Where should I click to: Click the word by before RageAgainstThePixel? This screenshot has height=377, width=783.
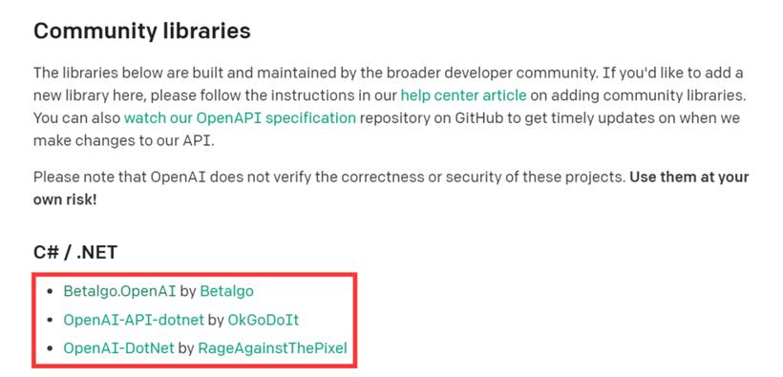pyautogui.click(x=186, y=348)
